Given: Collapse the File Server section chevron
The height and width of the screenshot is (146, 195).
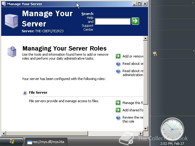Looking at the screenshot, I should pos(25,93).
